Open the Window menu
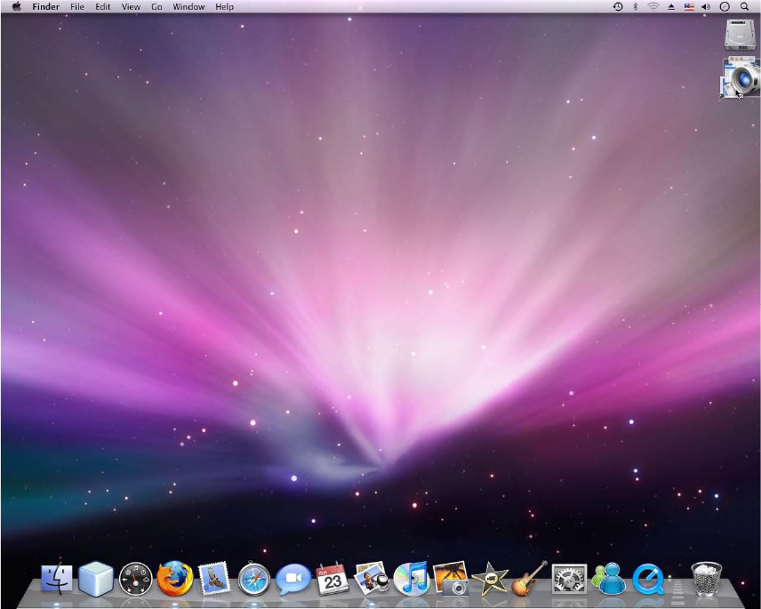The width and height of the screenshot is (761, 609). click(x=188, y=7)
